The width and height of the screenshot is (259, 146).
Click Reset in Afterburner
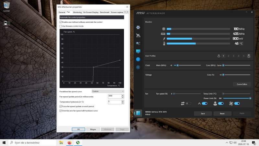(222, 114)
